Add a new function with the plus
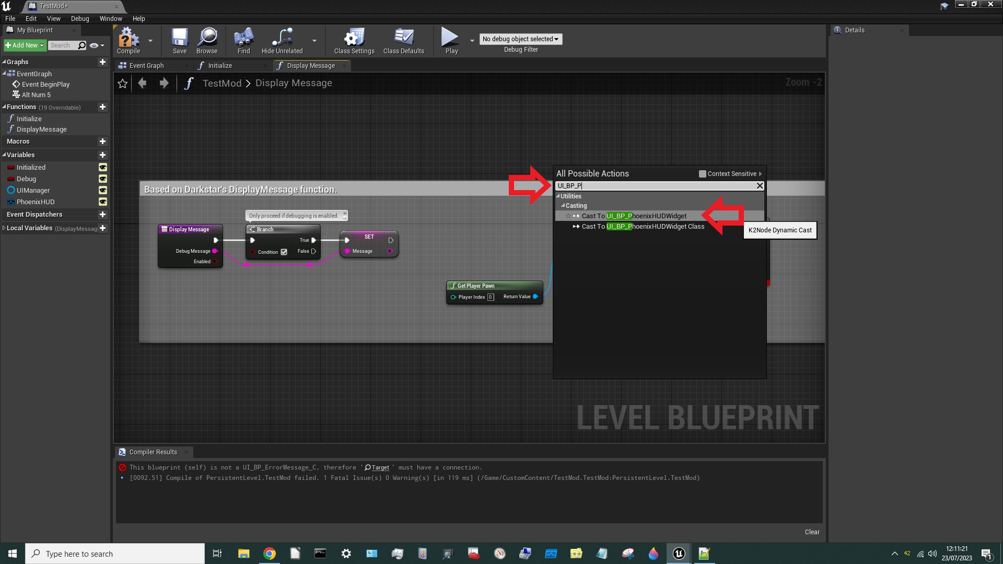 (102, 107)
